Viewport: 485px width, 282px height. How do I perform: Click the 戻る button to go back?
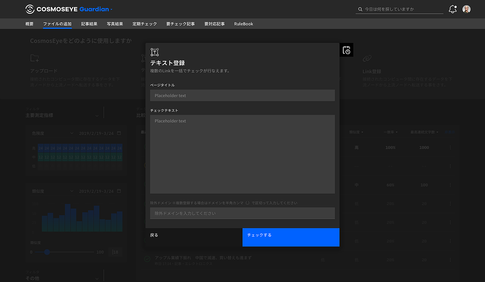pos(154,235)
